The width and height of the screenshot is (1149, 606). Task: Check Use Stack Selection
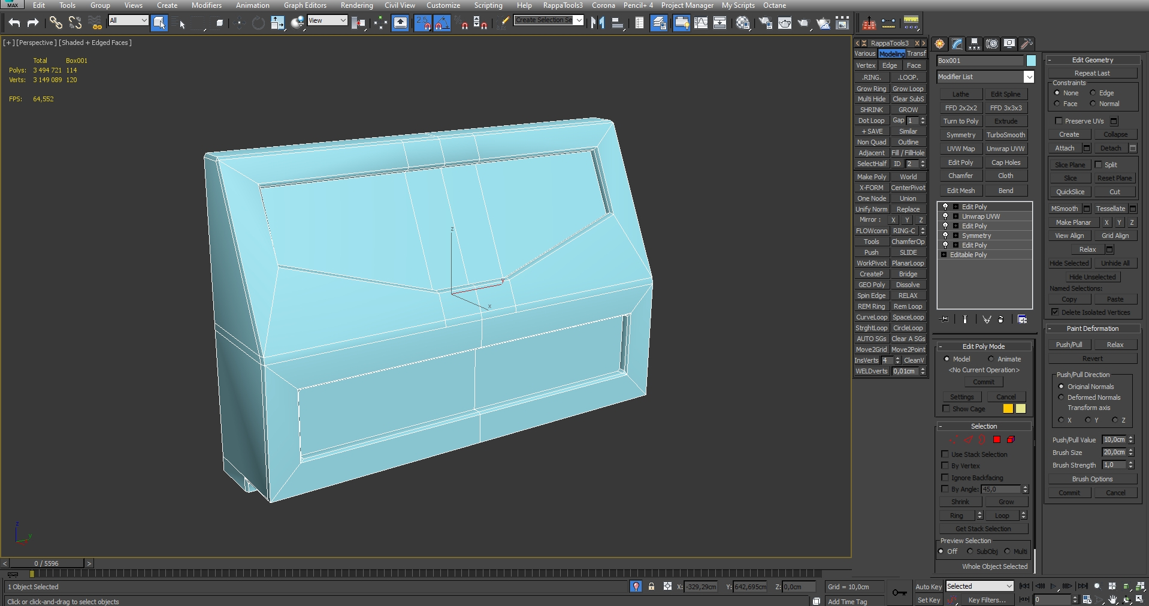click(x=945, y=454)
